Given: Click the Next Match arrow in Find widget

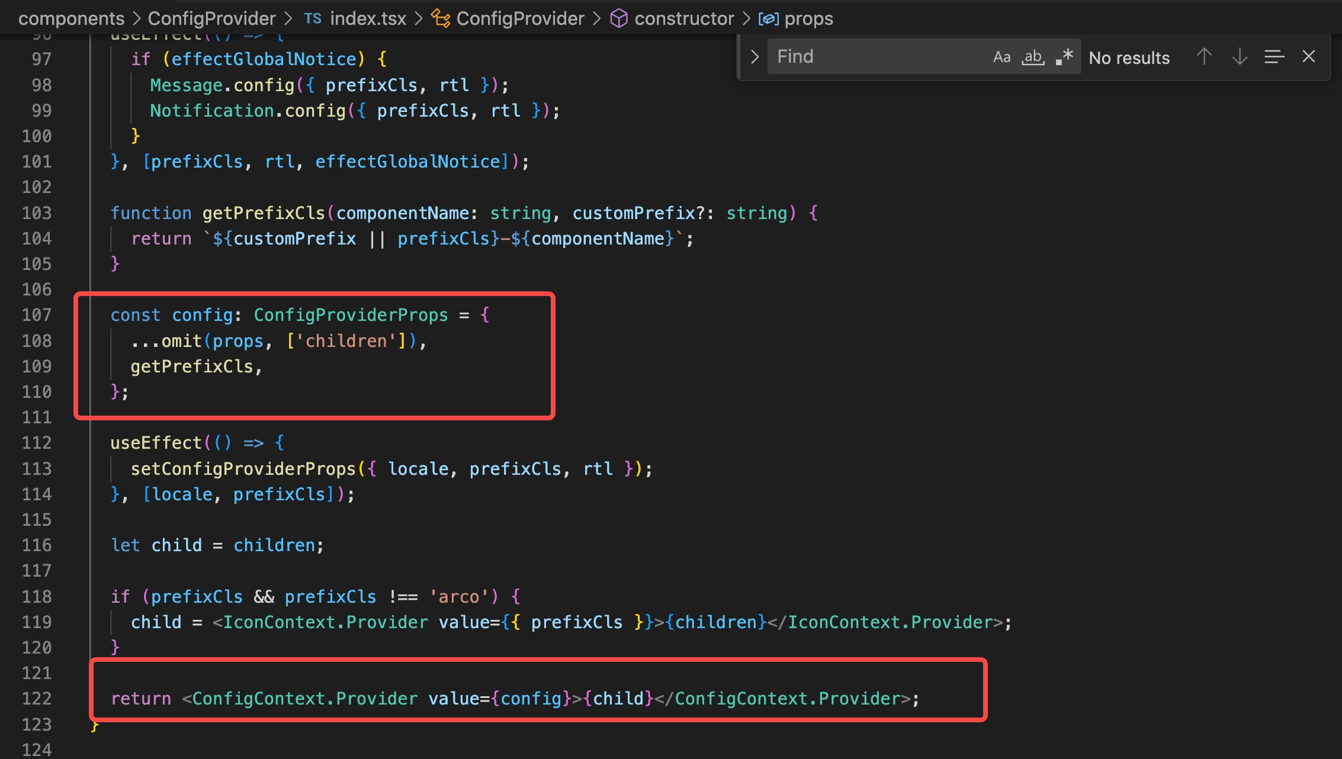Looking at the screenshot, I should 1238,56.
